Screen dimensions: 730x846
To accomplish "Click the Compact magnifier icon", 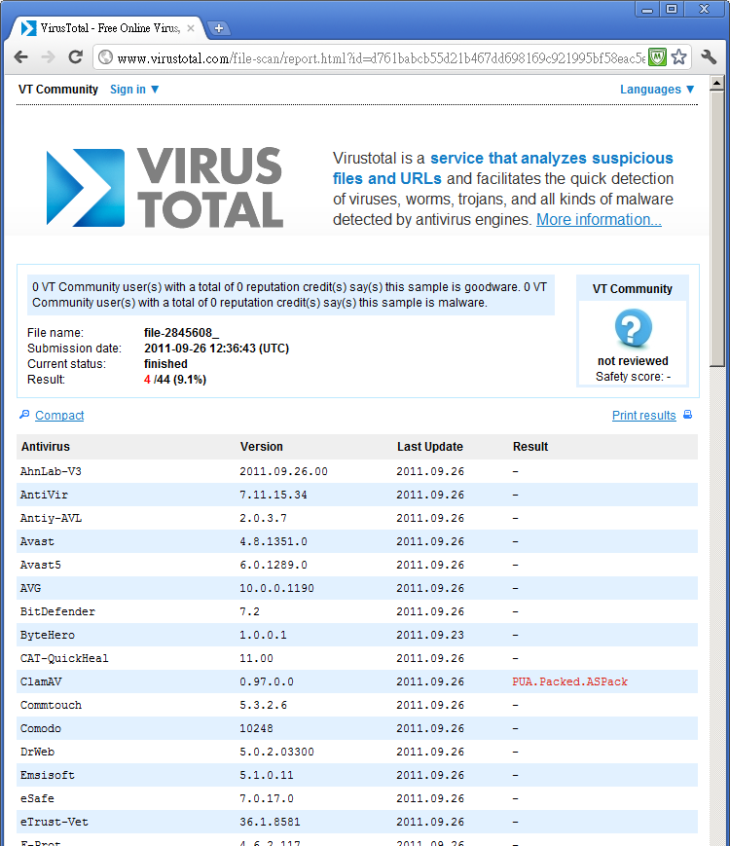I will pyautogui.click(x=24, y=415).
